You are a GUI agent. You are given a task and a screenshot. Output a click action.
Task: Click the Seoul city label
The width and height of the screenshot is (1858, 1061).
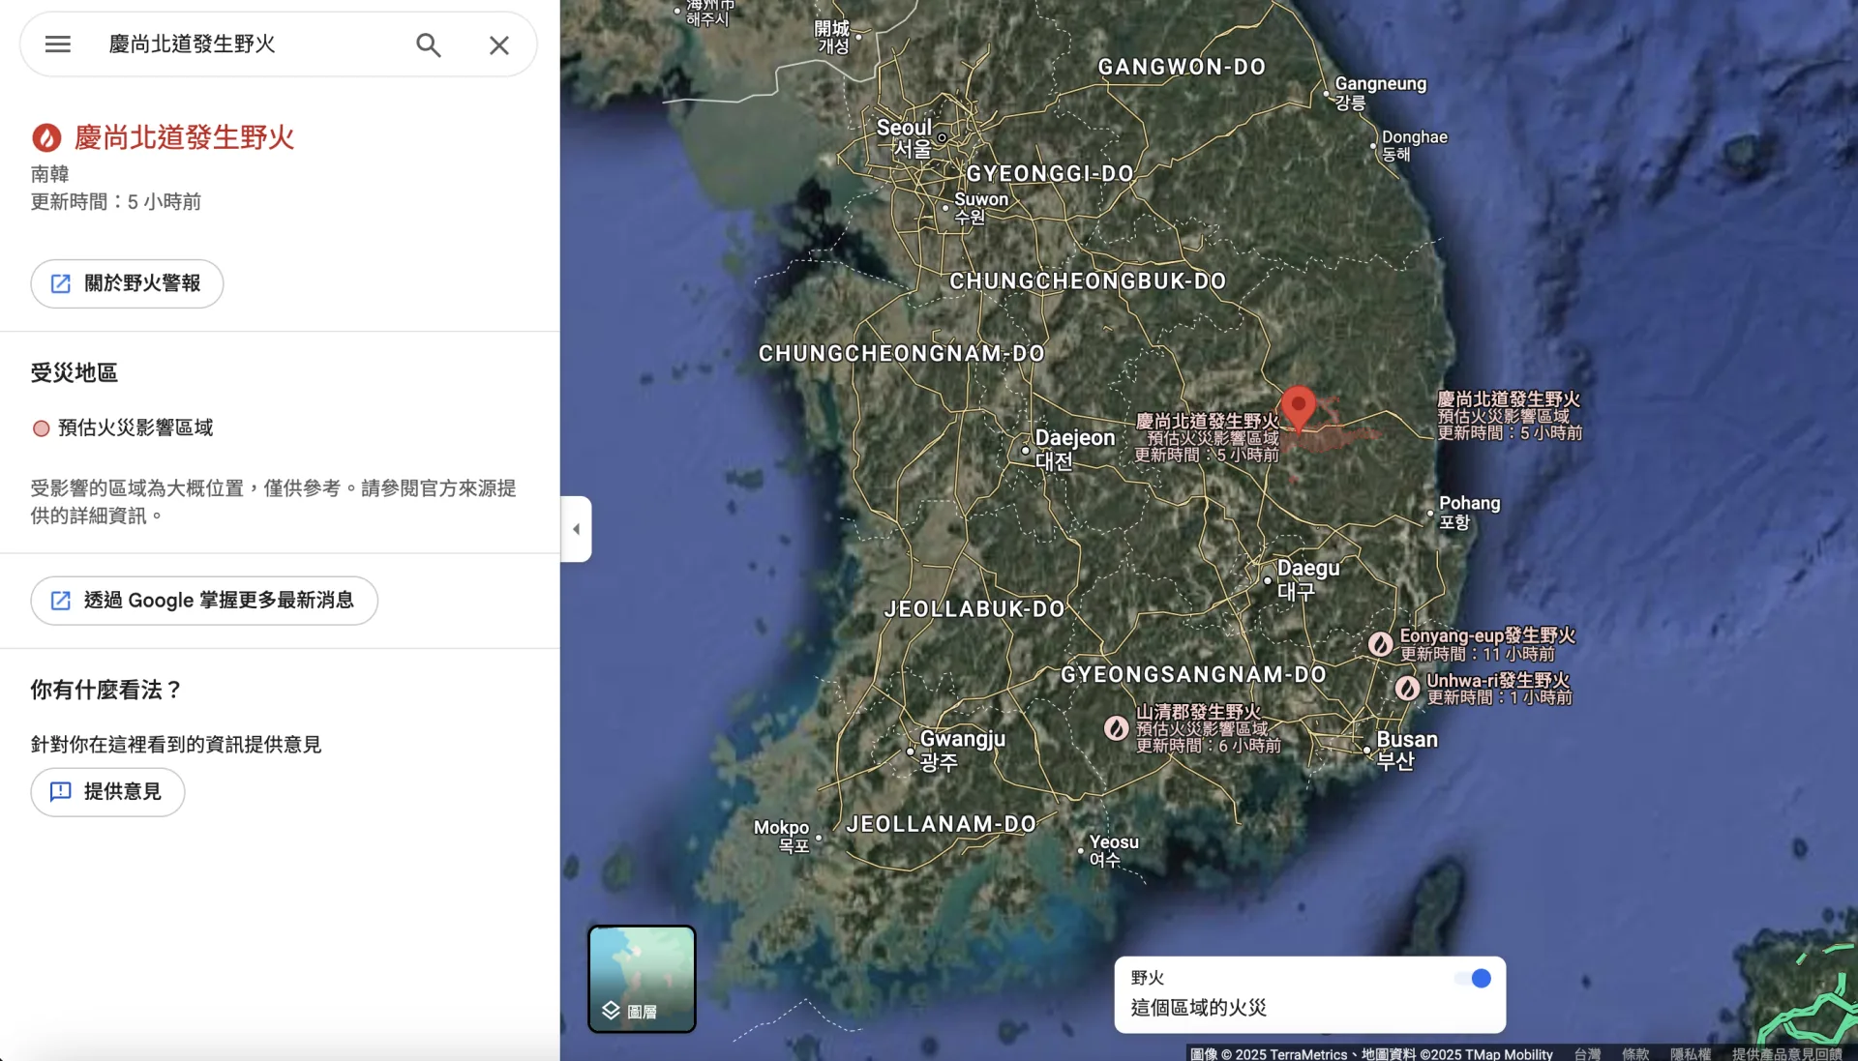click(905, 138)
